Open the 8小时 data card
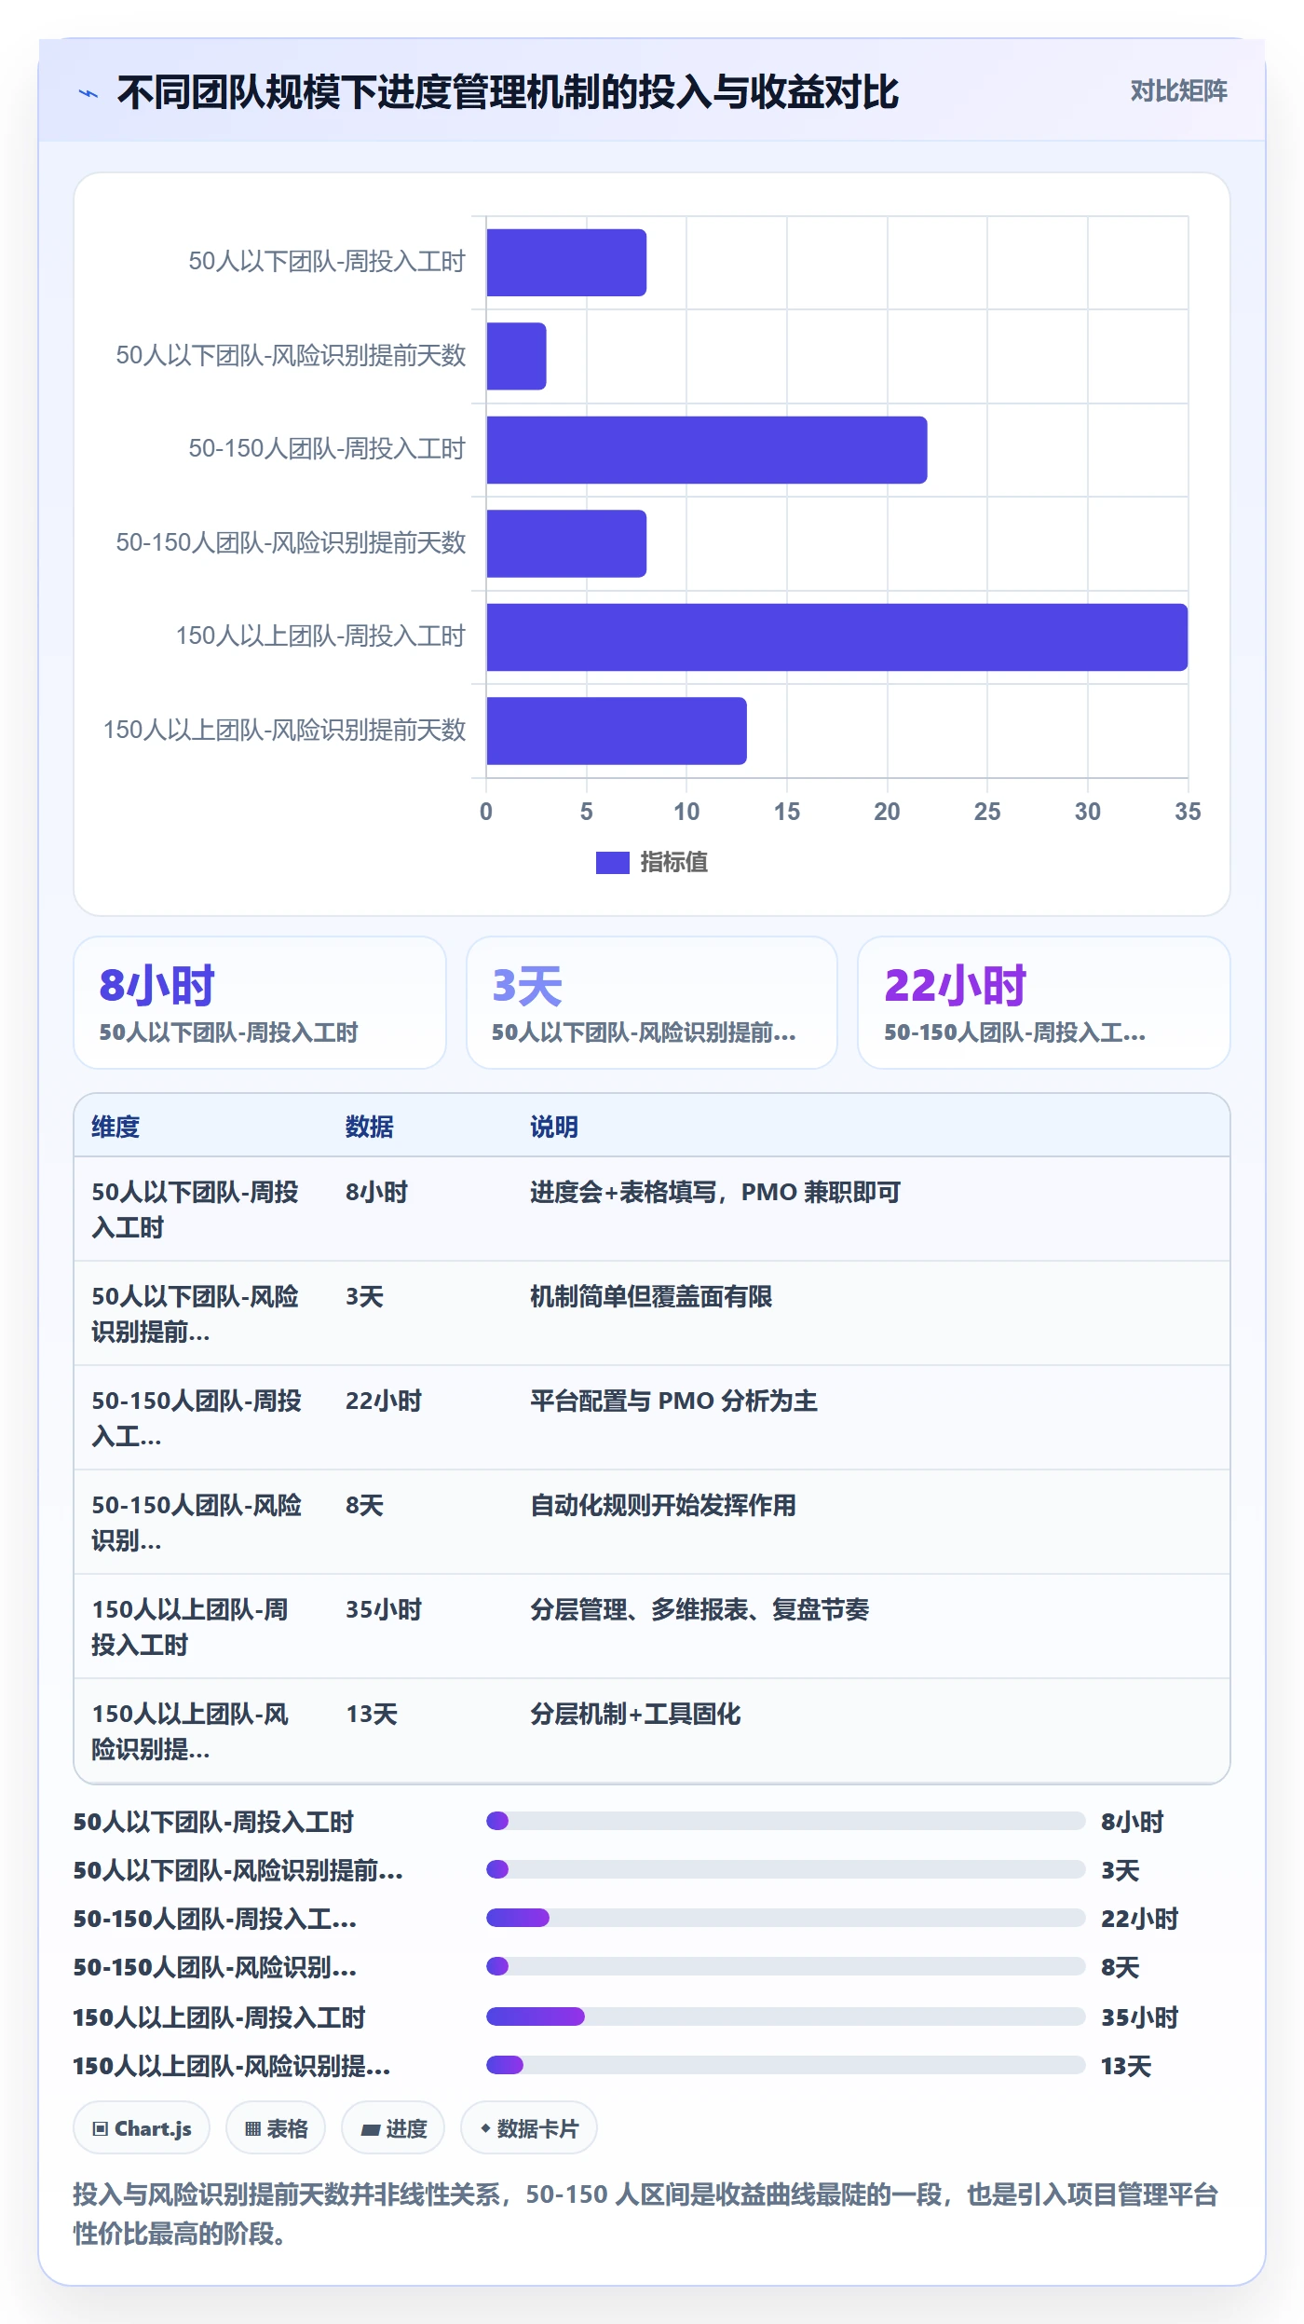 click(x=260, y=1003)
